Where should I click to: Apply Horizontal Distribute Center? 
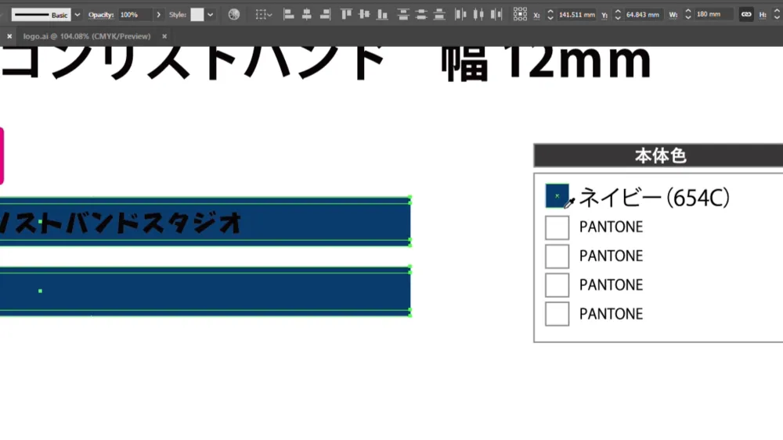[478, 14]
